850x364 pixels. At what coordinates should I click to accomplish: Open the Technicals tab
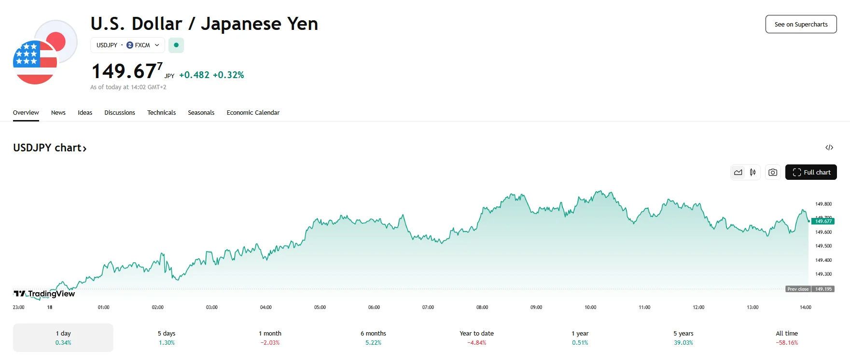[x=161, y=113]
